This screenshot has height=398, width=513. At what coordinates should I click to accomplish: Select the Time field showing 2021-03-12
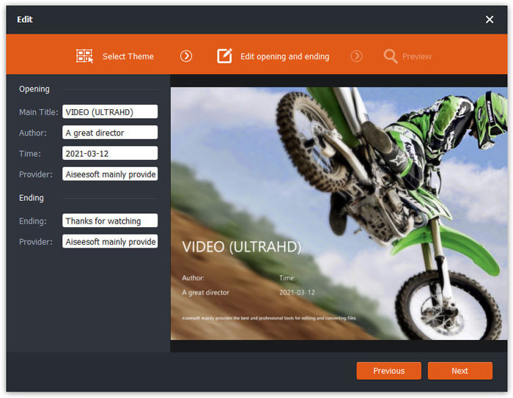110,153
